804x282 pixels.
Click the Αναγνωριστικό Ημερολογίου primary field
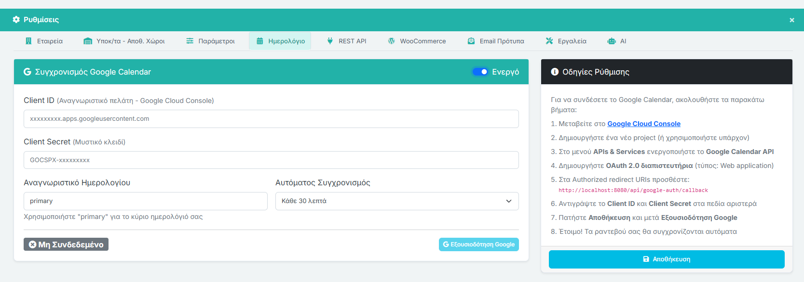point(146,201)
